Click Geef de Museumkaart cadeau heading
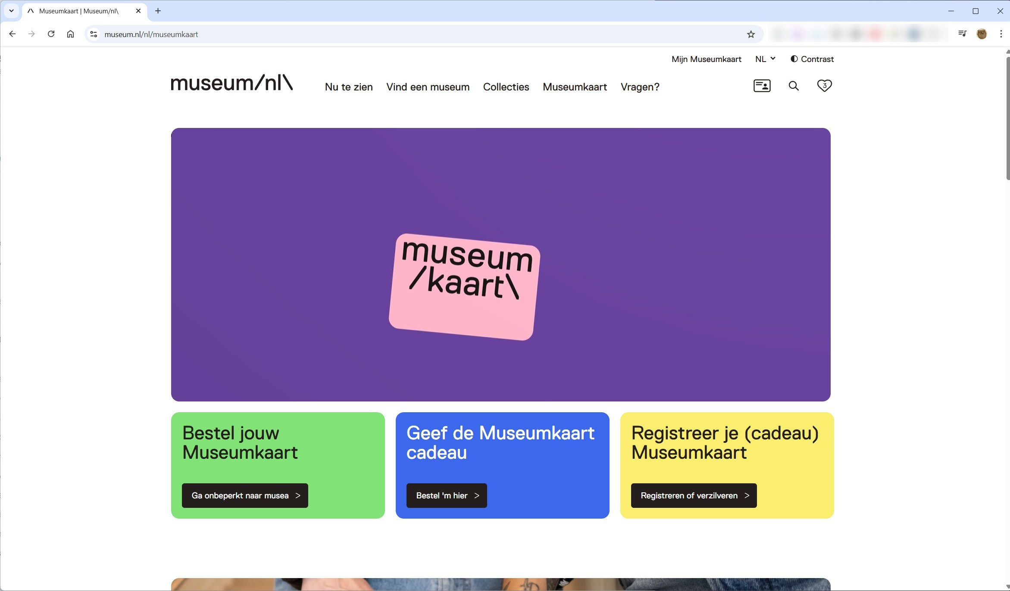This screenshot has width=1010, height=591. pyautogui.click(x=500, y=442)
